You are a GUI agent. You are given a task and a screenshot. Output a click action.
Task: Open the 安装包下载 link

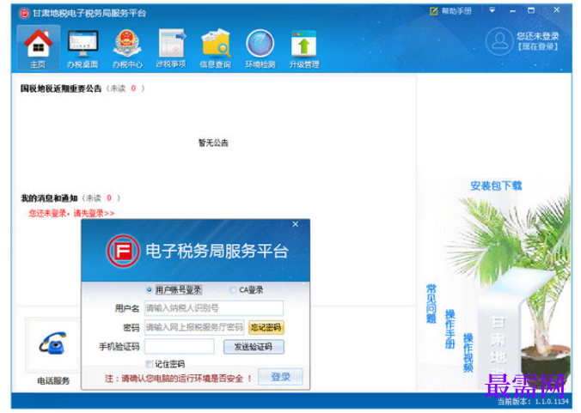point(496,185)
